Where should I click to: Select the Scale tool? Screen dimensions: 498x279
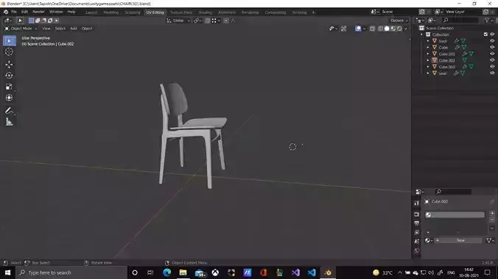[x=10, y=87]
